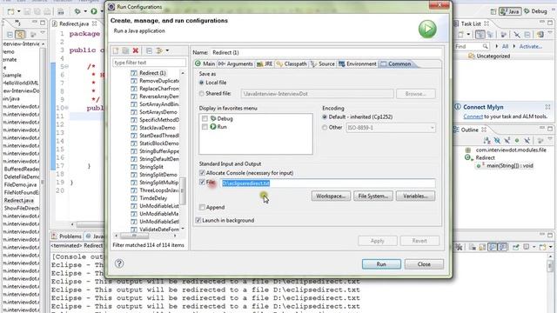Select the Shared file radio button
557x313 pixels.
point(201,94)
